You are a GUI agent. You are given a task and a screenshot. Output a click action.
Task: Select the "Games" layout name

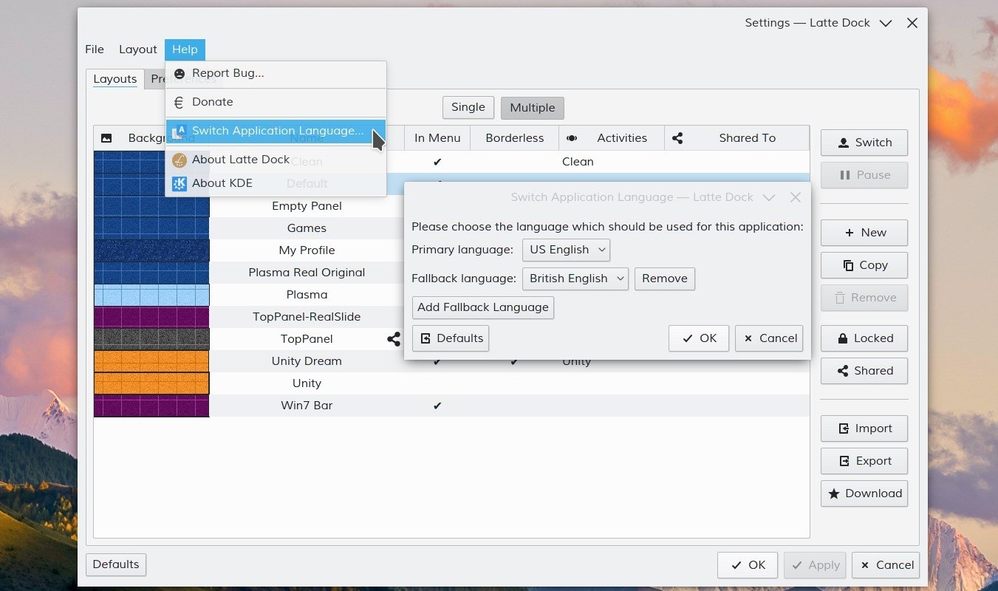click(x=307, y=228)
